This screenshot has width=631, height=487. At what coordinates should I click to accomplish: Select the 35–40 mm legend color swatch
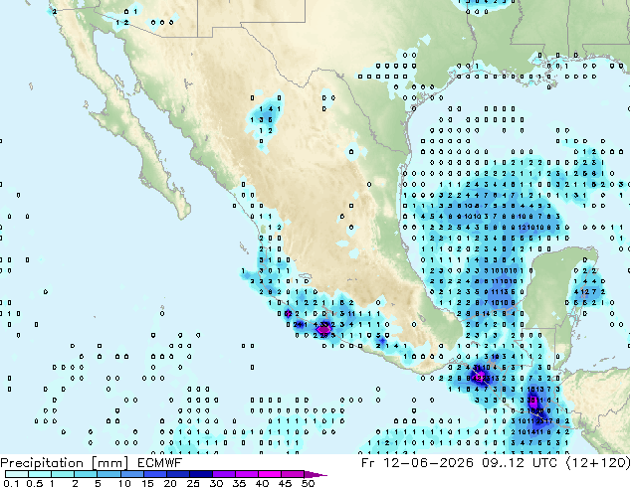pyautogui.click(x=246, y=474)
